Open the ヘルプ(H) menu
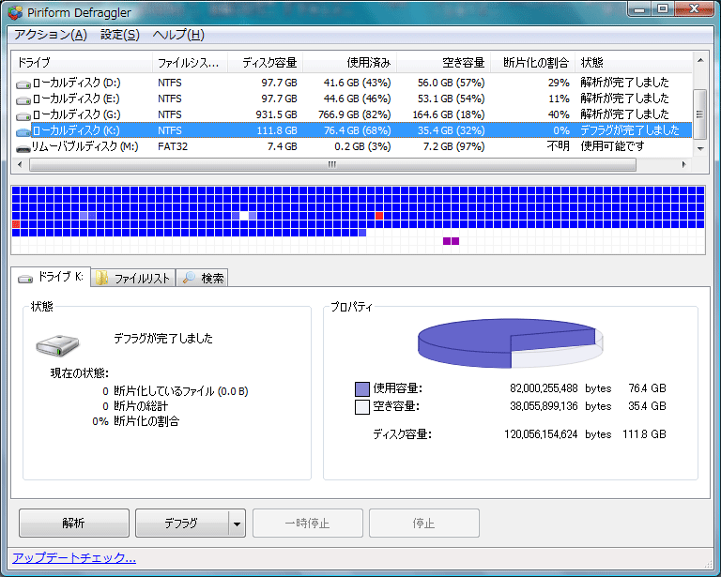This screenshot has width=721, height=577. (178, 35)
